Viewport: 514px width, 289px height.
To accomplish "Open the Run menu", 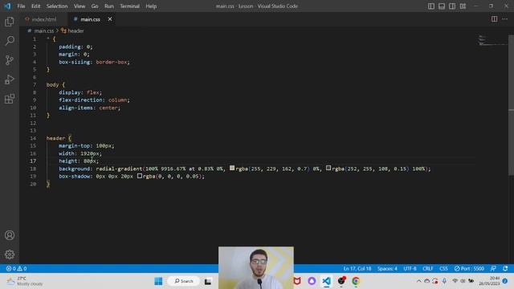I will pos(109,6).
